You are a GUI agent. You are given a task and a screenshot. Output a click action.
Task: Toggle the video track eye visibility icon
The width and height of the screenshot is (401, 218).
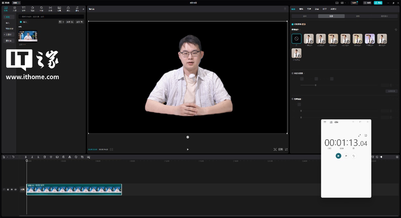(12, 190)
